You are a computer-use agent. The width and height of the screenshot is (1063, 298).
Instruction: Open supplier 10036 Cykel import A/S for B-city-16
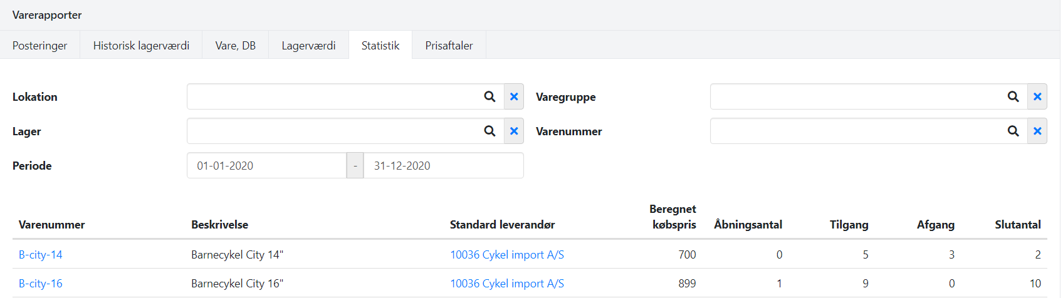coord(507,284)
